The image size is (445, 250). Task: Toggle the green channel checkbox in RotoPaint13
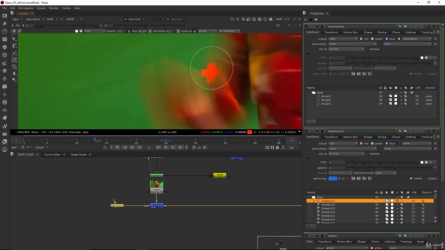click(x=373, y=39)
